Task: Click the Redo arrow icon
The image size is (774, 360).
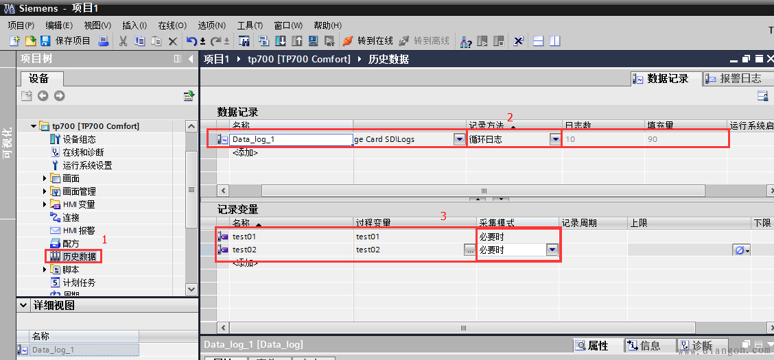Action: tap(216, 41)
